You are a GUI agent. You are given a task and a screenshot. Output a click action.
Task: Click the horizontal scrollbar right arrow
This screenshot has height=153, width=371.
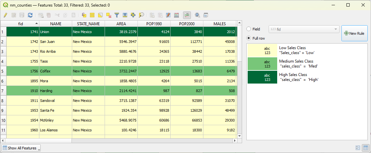(x=235, y=141)
